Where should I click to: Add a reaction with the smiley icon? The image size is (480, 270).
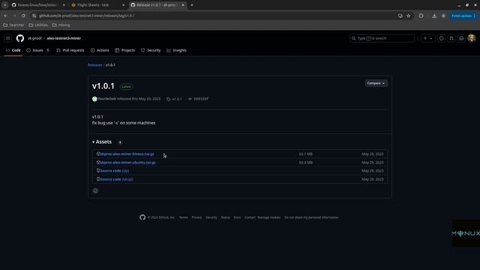pos(95,190)
